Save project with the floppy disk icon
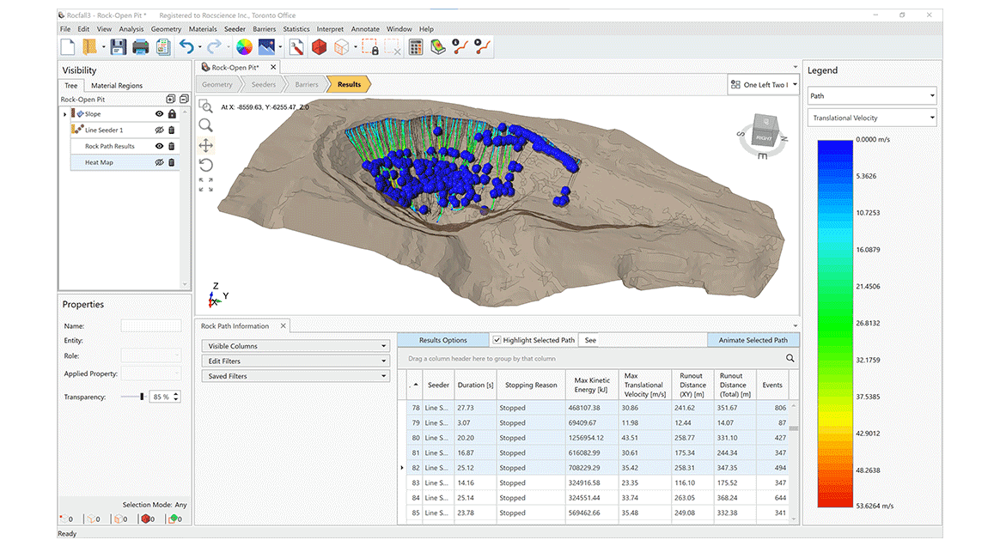 point(118,47)
